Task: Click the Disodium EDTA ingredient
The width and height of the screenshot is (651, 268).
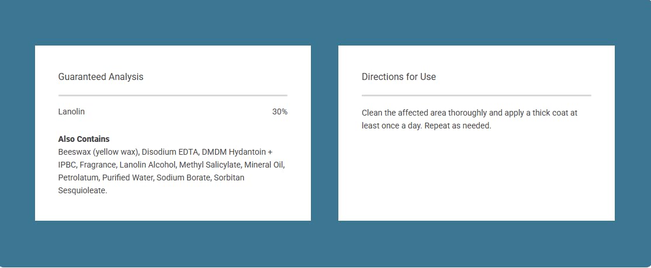Action: coord(169,152)
